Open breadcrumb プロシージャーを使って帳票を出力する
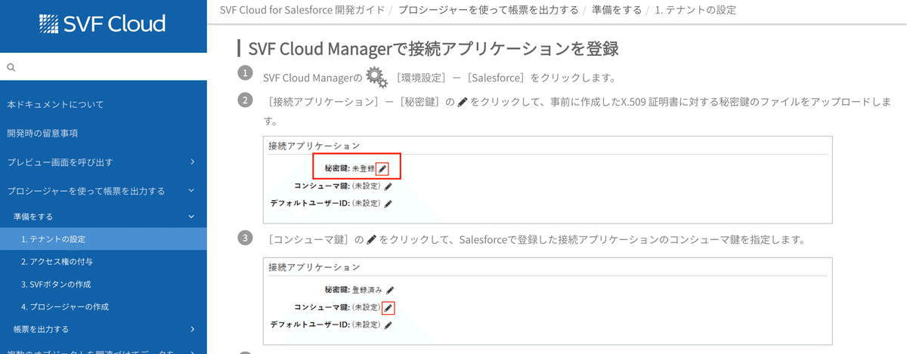Viewport: 907px width, 354px height. coord(488,10)
